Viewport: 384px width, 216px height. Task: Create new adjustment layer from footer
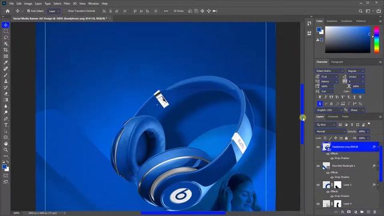[x=355, y=212]
